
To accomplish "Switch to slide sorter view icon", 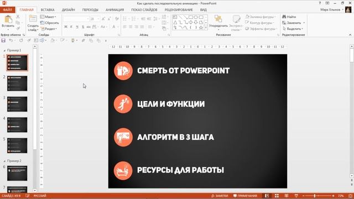I will pos(277,196).
